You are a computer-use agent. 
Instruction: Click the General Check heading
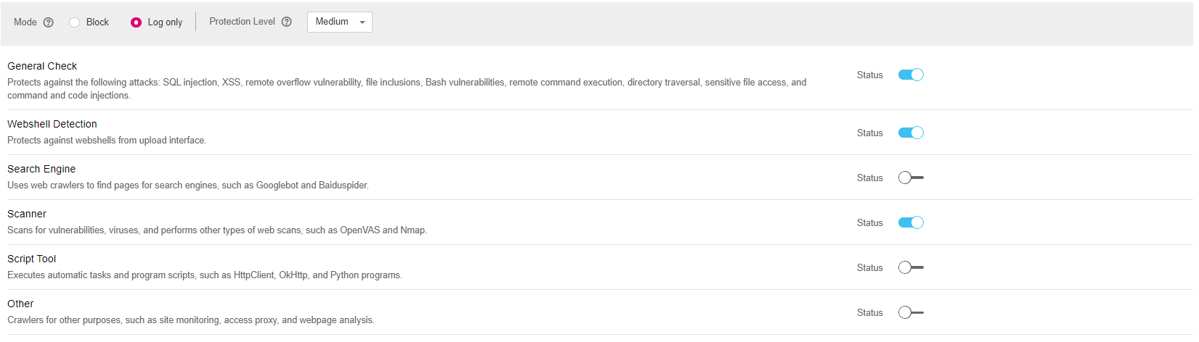coord(42,66)
